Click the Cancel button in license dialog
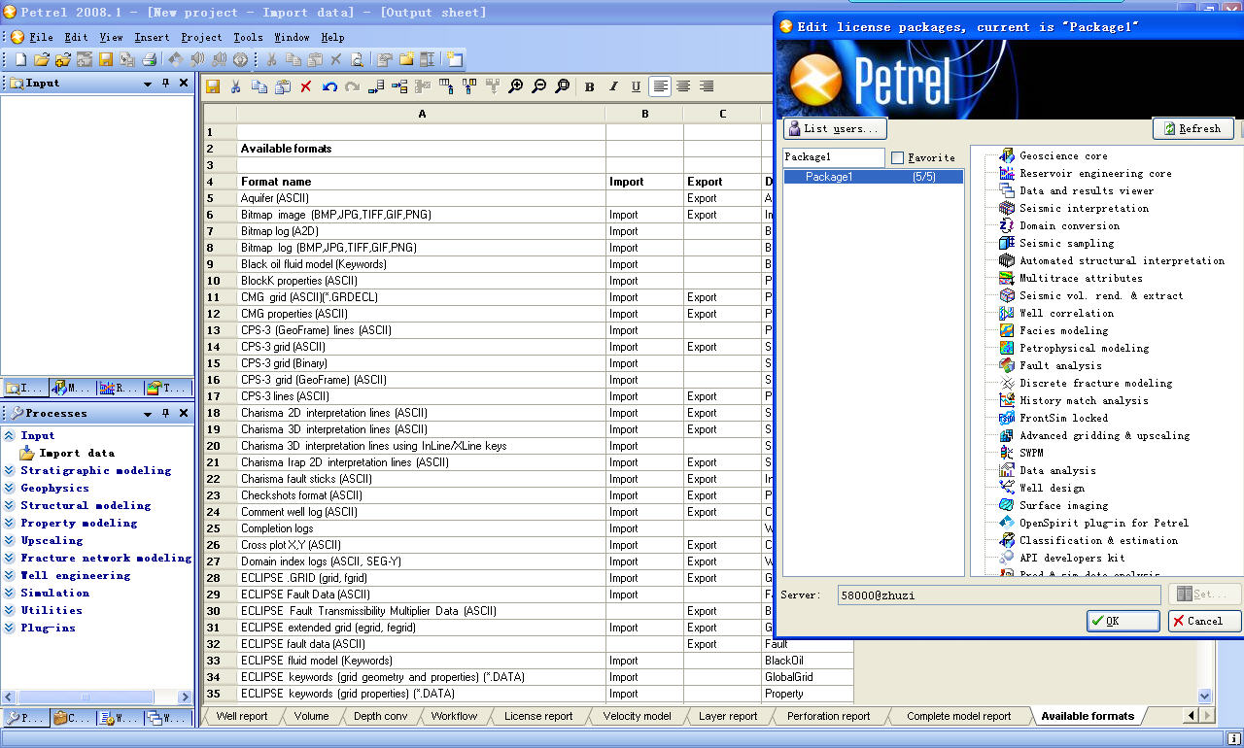The image size is (1244, 748). pyautogui.click(x=1204, y=621)
